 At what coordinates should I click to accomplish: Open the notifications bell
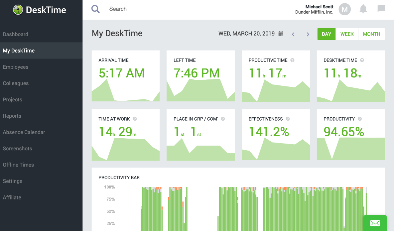(x=363, y=9)
